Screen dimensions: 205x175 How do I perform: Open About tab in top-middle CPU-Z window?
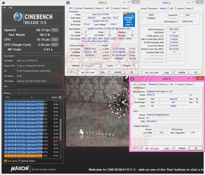pos(125,8)
